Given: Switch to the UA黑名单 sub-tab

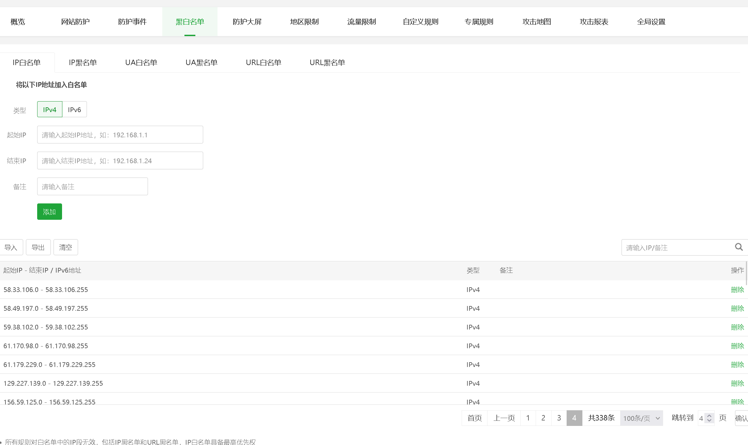Looking at the screenshot, I should coord(201,63).
